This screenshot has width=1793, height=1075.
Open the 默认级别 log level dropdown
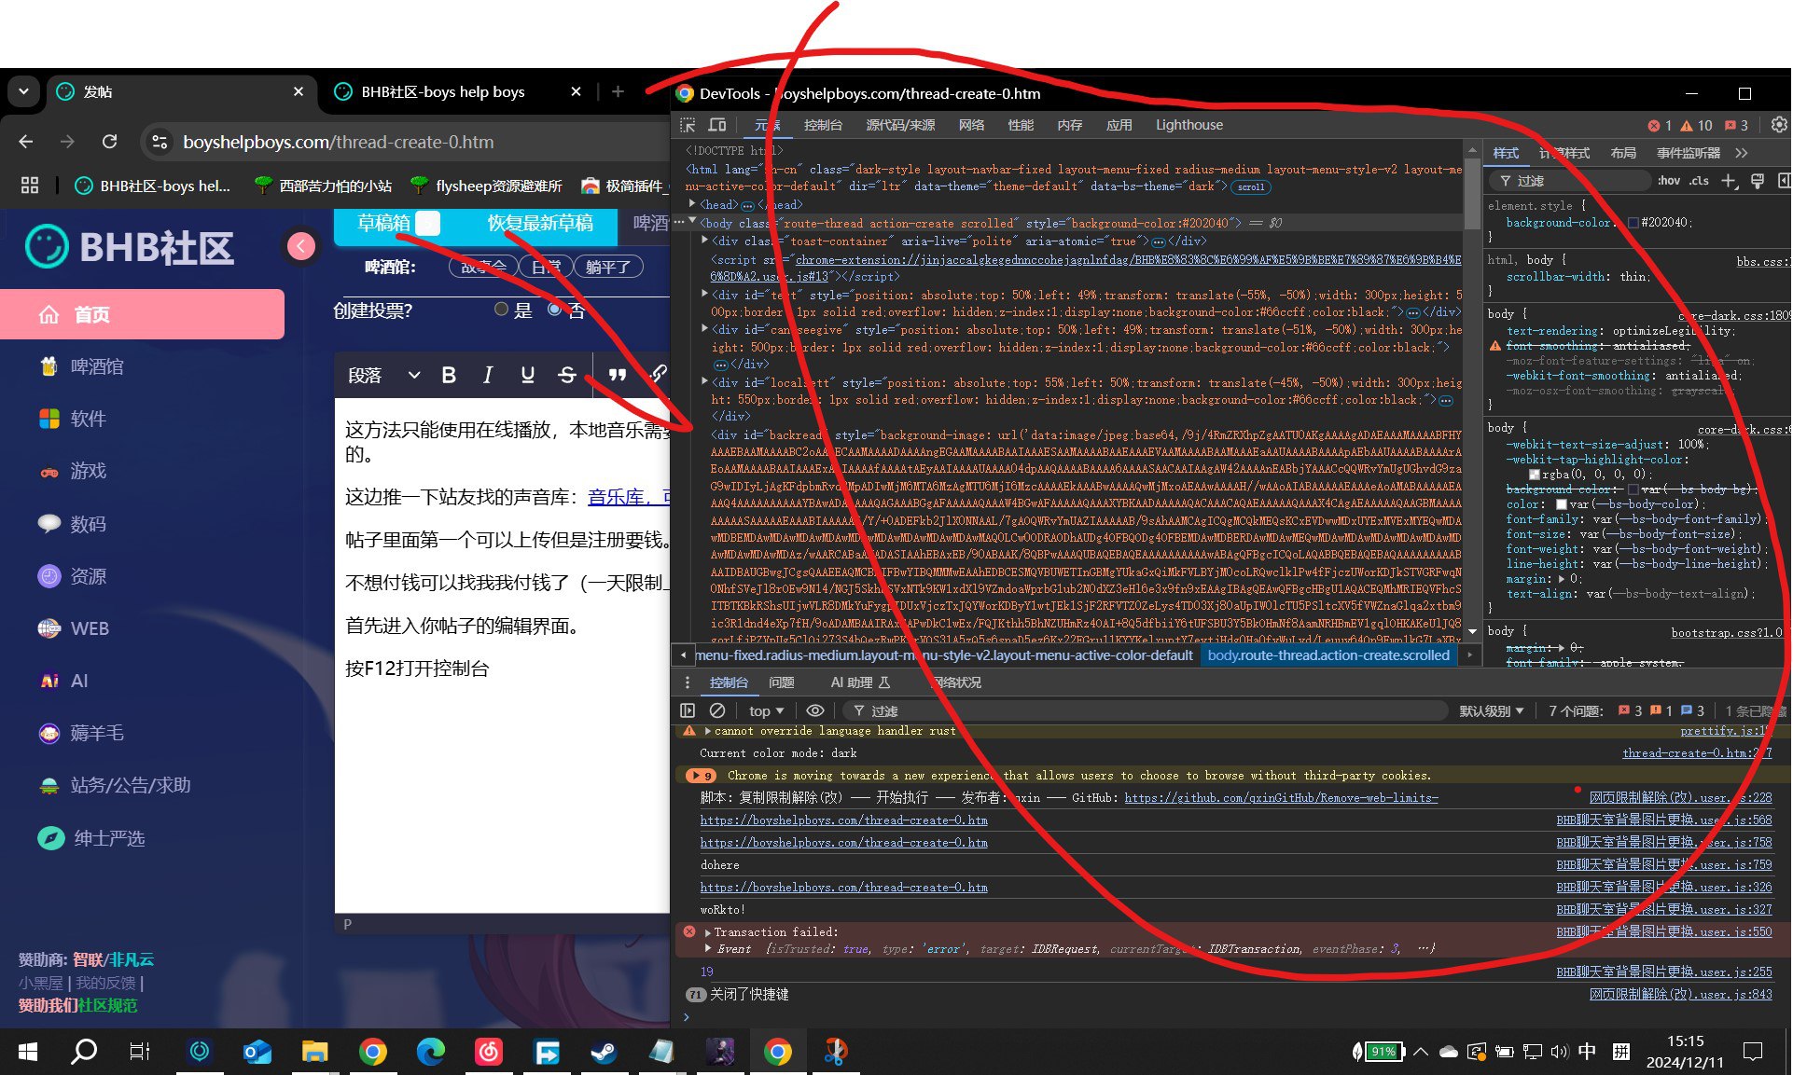click(x=1491, y=710)
